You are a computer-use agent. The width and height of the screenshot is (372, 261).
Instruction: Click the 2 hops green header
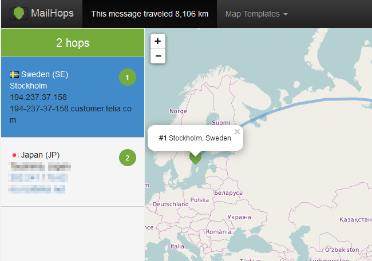tap(72, 43)
